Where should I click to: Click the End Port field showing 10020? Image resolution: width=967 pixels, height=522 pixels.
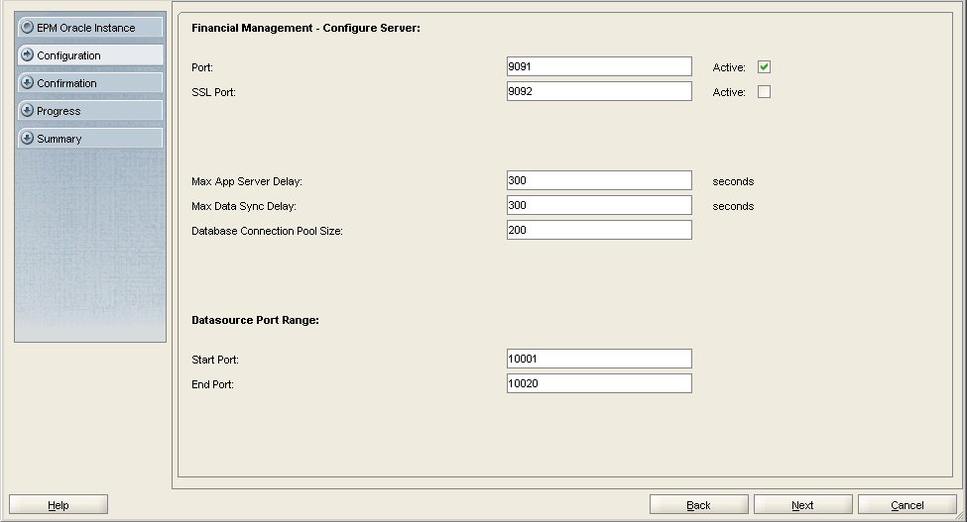click(x=599, y=383)
